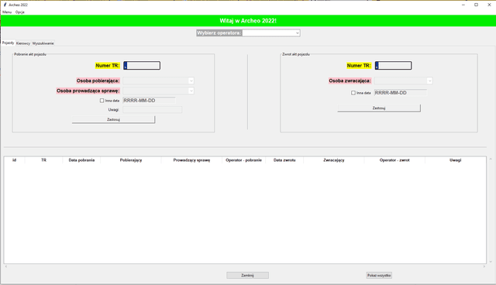Click the Pokaż wszystko button

(x=379, y=275)
